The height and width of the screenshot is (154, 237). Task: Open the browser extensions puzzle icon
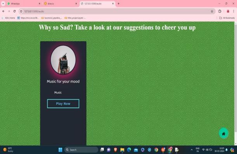click(x=220, y=11)
